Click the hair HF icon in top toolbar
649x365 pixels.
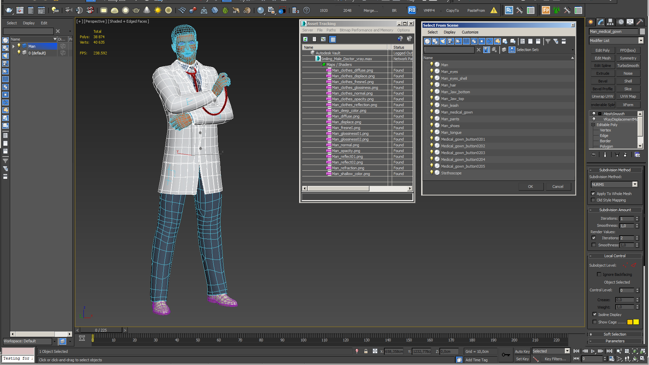(236, 10)
